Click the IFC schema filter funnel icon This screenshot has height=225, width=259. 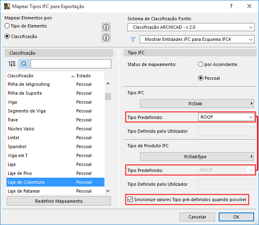pos(133,39)
